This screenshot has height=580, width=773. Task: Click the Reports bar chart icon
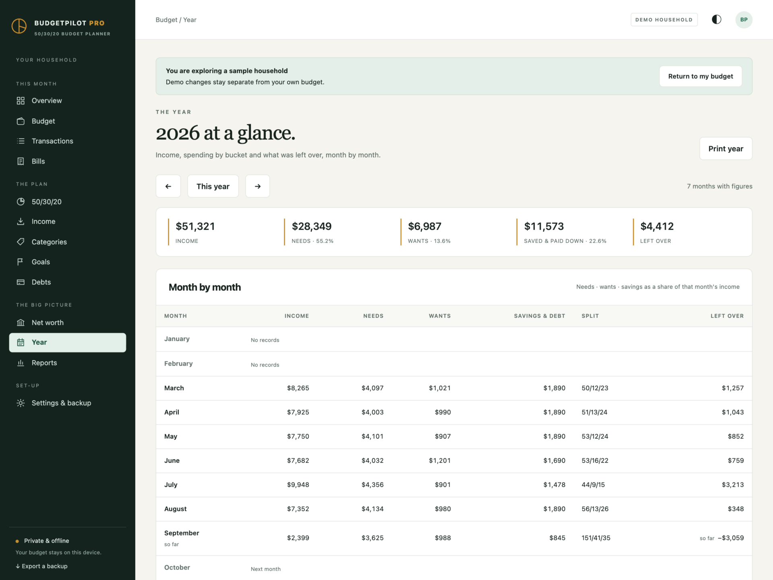[21, 363]
